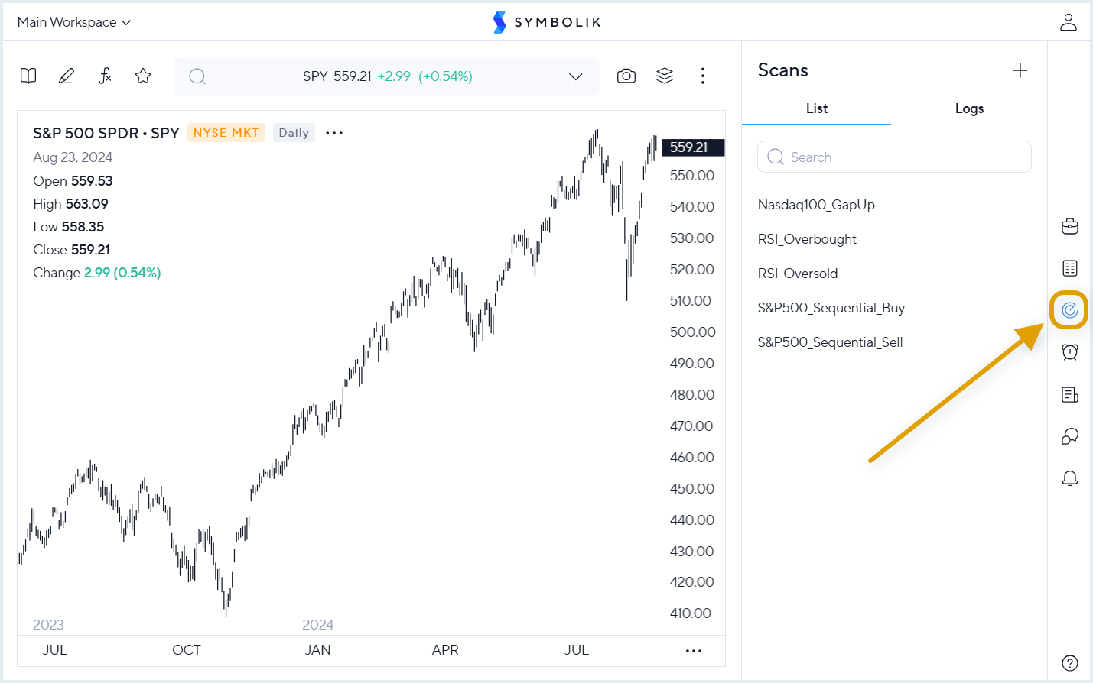Image resolution: width=1093 pixels, height=683 pixels.
Task: Select the drawing pencil tool
Action: click(x=67, y=76)
